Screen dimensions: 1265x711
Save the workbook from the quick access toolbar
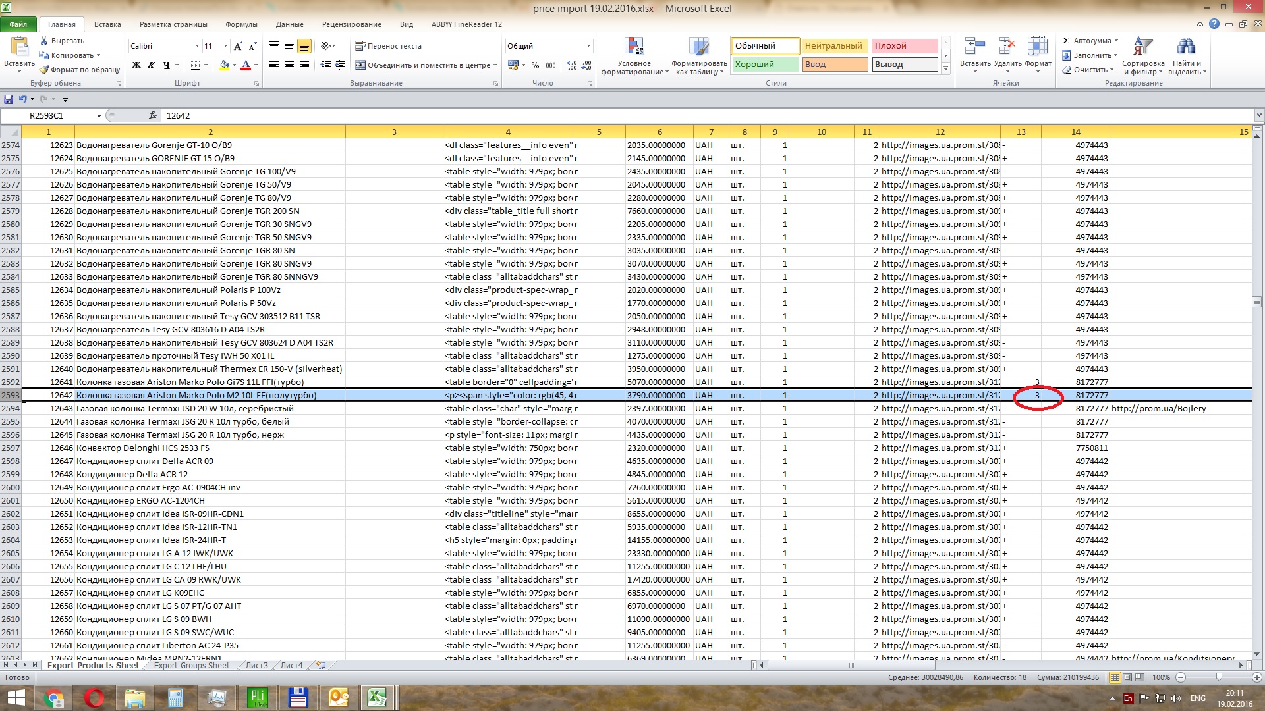click(x=9, y=99)
